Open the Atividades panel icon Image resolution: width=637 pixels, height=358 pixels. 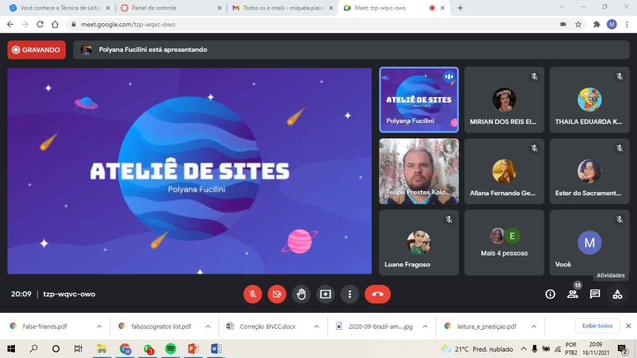tap(617, 294)
